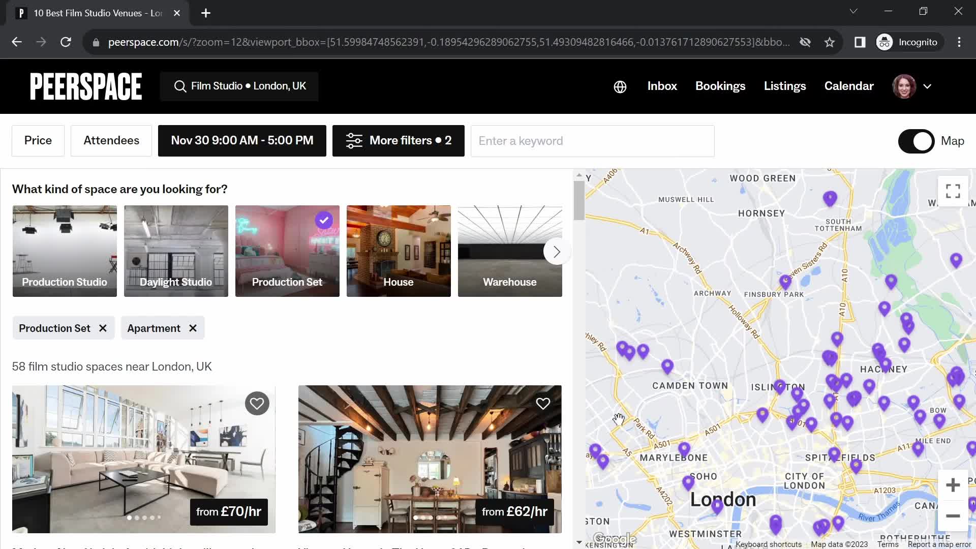Click the filters sliders icon

tap(353, 140)
